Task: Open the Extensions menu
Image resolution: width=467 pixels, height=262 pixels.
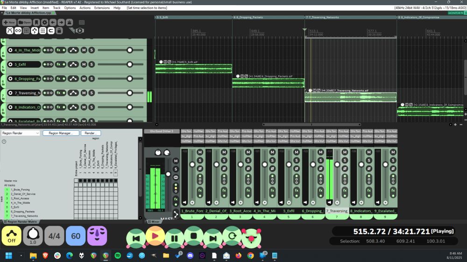Action: 102,8
